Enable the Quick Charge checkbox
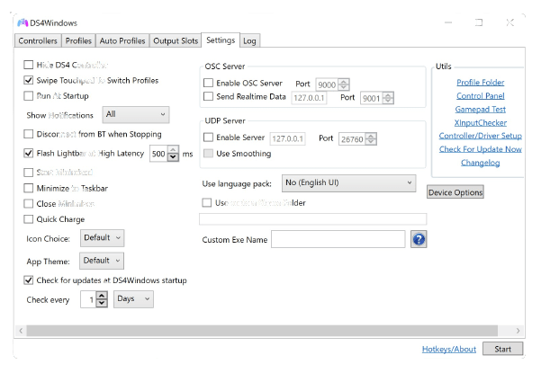This screenshot has width=541, height=373. pyautogui.click(x=28, y=219)
